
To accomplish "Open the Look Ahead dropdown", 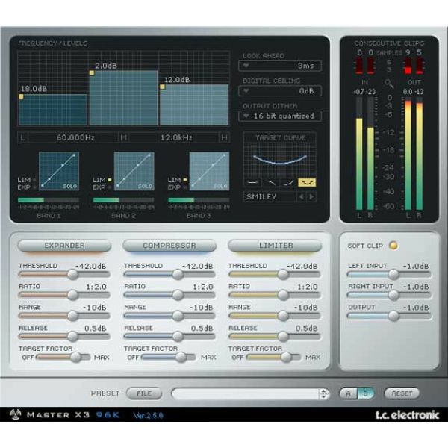I will 280,66.
